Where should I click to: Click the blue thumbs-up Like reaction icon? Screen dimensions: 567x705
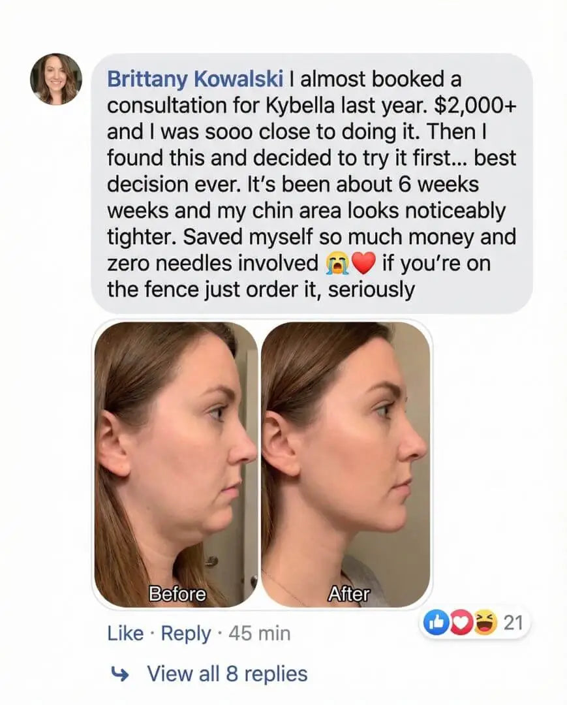click(434, 623)
